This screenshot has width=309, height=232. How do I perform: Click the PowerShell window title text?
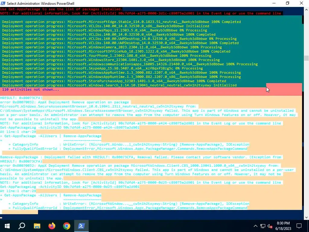(x=40, y=3)
